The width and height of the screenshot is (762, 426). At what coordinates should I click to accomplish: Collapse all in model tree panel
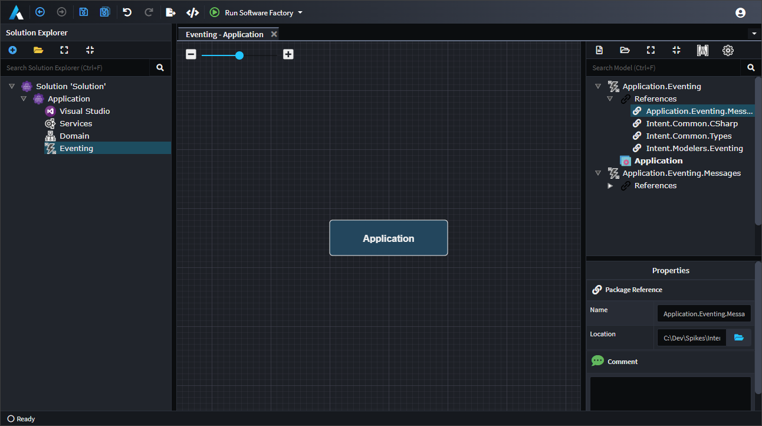[676, 50]
